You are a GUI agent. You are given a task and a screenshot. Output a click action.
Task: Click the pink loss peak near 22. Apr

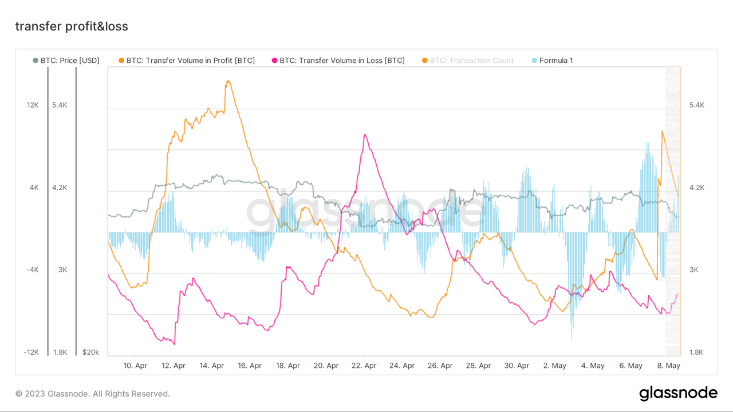[365, 135]
